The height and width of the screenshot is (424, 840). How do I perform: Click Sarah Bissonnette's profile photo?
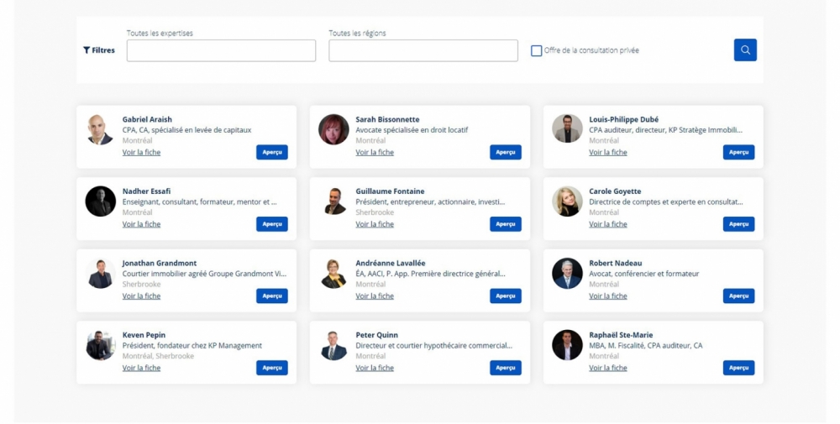click(x=333, y=129)
